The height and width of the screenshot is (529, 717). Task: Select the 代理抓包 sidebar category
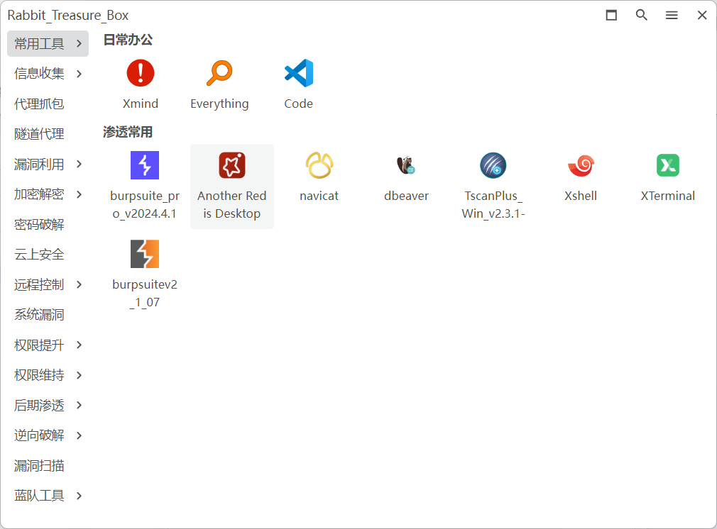40,104
